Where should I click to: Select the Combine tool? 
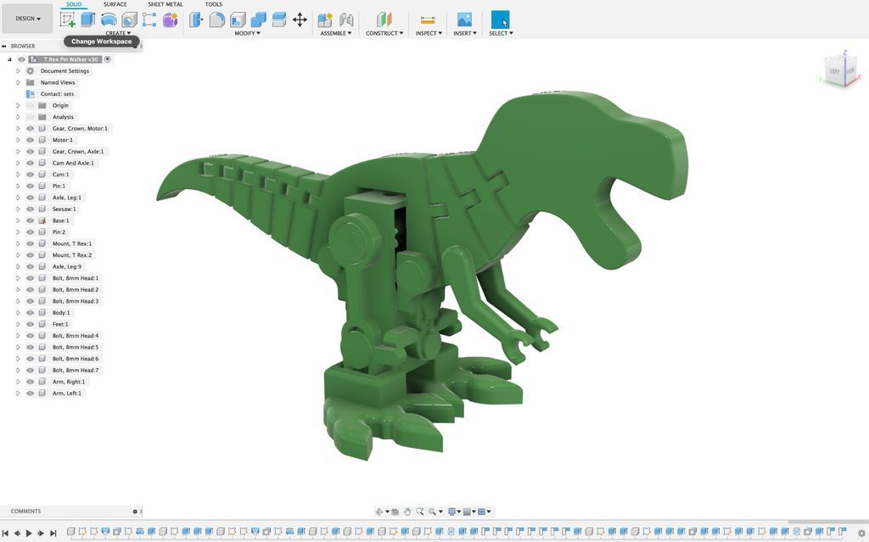(258, 20)
